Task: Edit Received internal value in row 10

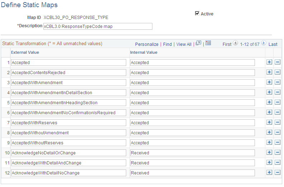Action: [x=192, y=153]
